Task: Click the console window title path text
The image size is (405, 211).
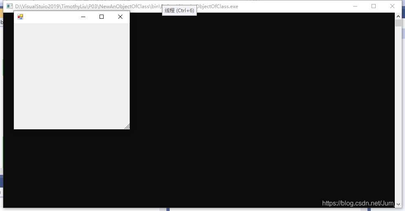Action: pos(126,7)
